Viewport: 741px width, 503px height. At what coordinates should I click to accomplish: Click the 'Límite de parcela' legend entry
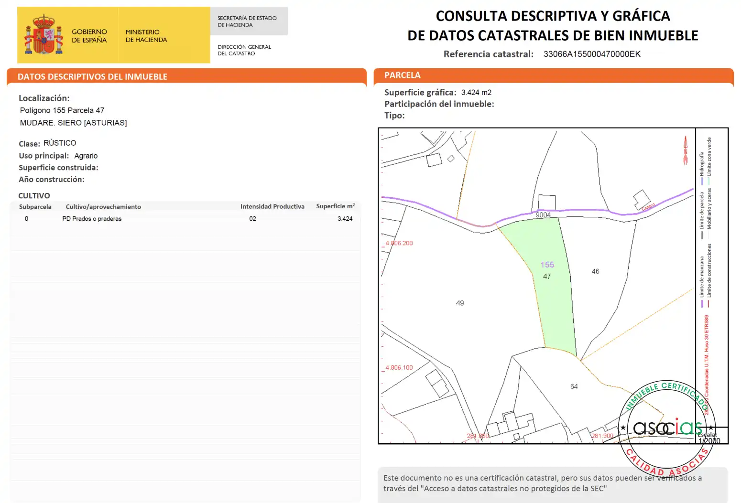pos(702,215)
